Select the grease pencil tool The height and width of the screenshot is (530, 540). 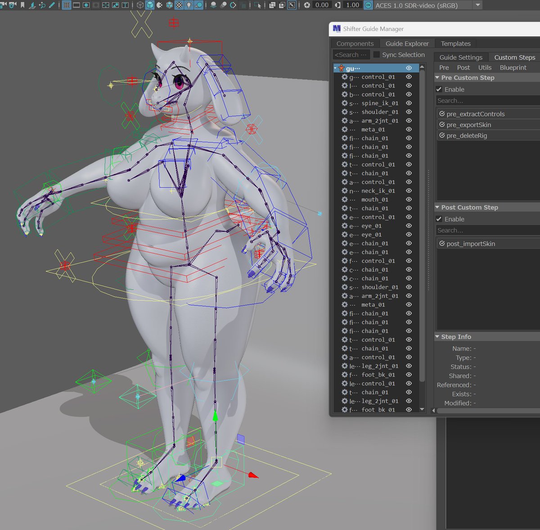52,5
